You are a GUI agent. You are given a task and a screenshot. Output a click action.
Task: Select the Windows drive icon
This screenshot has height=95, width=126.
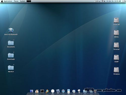[116, 71]
